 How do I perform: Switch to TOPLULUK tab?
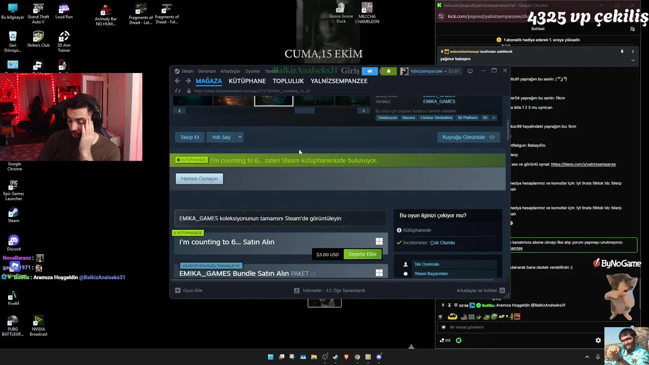288,81
